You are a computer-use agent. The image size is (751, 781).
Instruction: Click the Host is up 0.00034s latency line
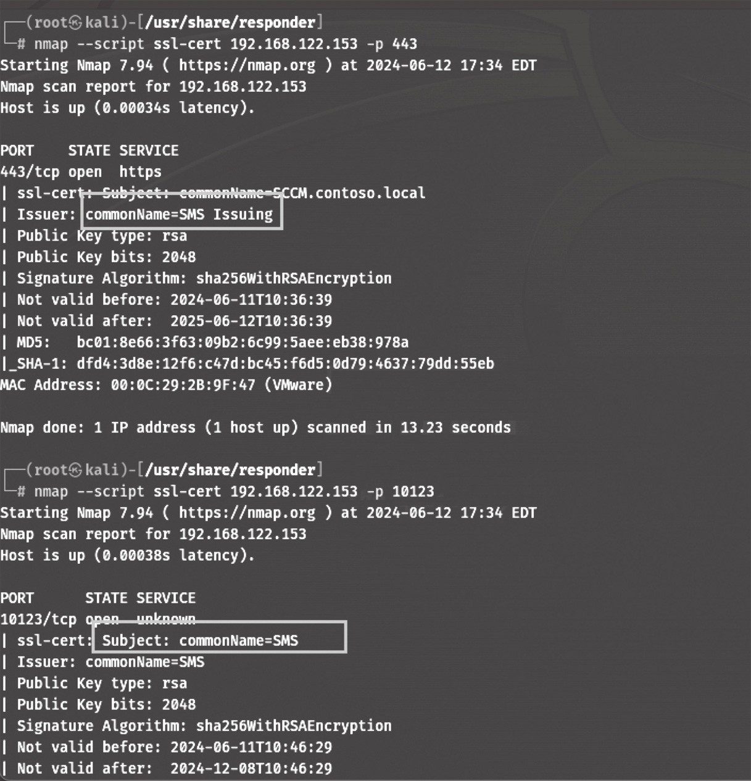pyautogui.click(x=128, y=108)
